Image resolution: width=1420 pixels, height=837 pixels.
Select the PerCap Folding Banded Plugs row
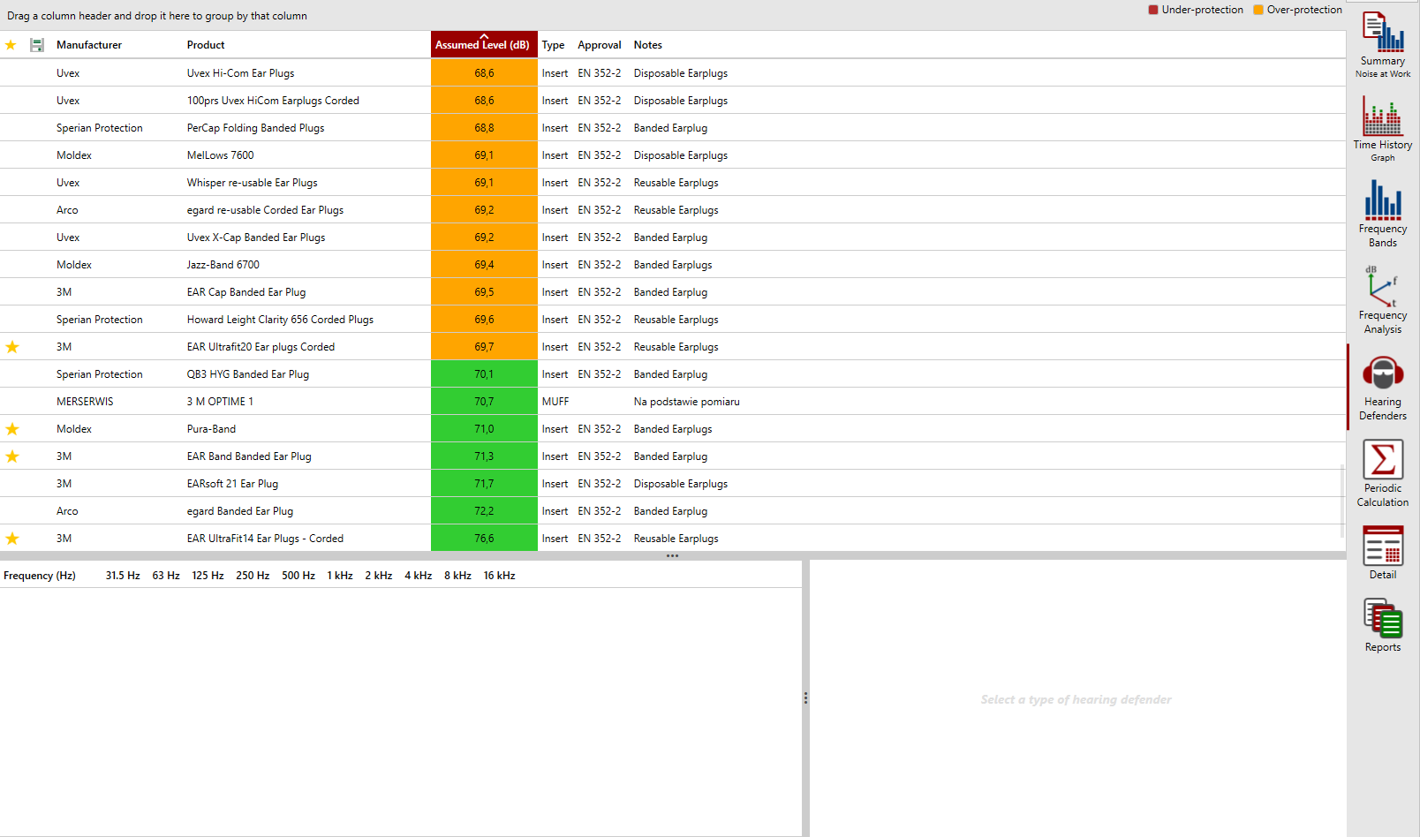coord(673,128)
